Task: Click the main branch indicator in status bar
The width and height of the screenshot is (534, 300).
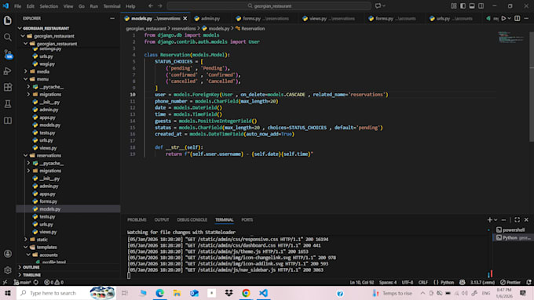Action: click(23, 282)
